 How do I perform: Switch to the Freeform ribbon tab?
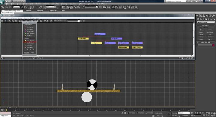[x=28, y=10]
